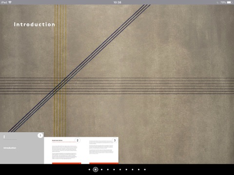Jump to the ninth pagination dot

[x=139, y=170]
